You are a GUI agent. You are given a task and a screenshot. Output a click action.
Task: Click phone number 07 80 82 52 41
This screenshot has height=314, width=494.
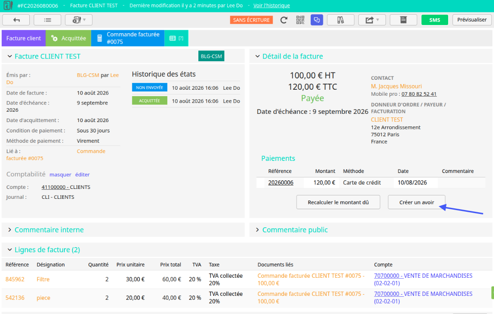(x=419, y=94)
